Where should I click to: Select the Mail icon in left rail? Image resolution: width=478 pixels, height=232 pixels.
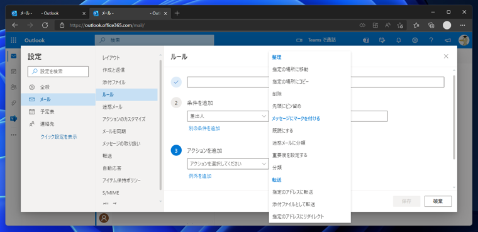tap(13, 56)
